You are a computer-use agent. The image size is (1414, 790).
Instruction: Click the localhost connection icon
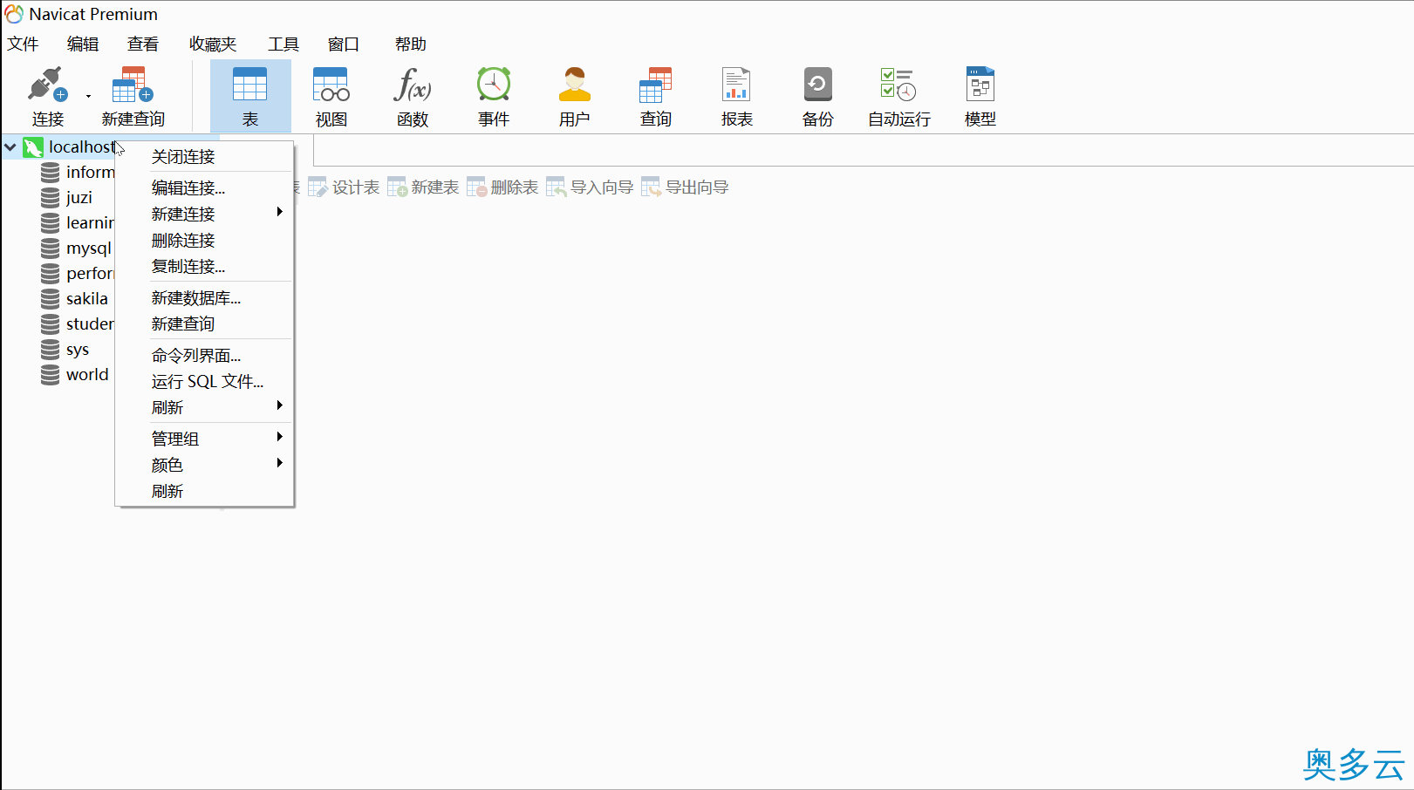pyautogui.click(x=33, y=147)
